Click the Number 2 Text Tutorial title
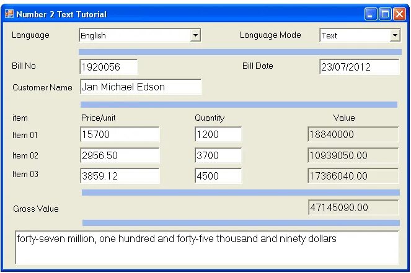Screen dimensions: 411x273 (x=61, y=14)
